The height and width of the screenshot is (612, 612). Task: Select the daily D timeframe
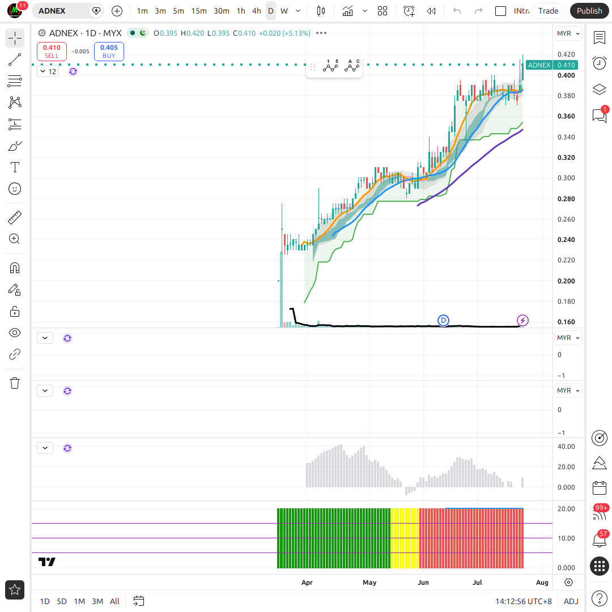[271, 11]
